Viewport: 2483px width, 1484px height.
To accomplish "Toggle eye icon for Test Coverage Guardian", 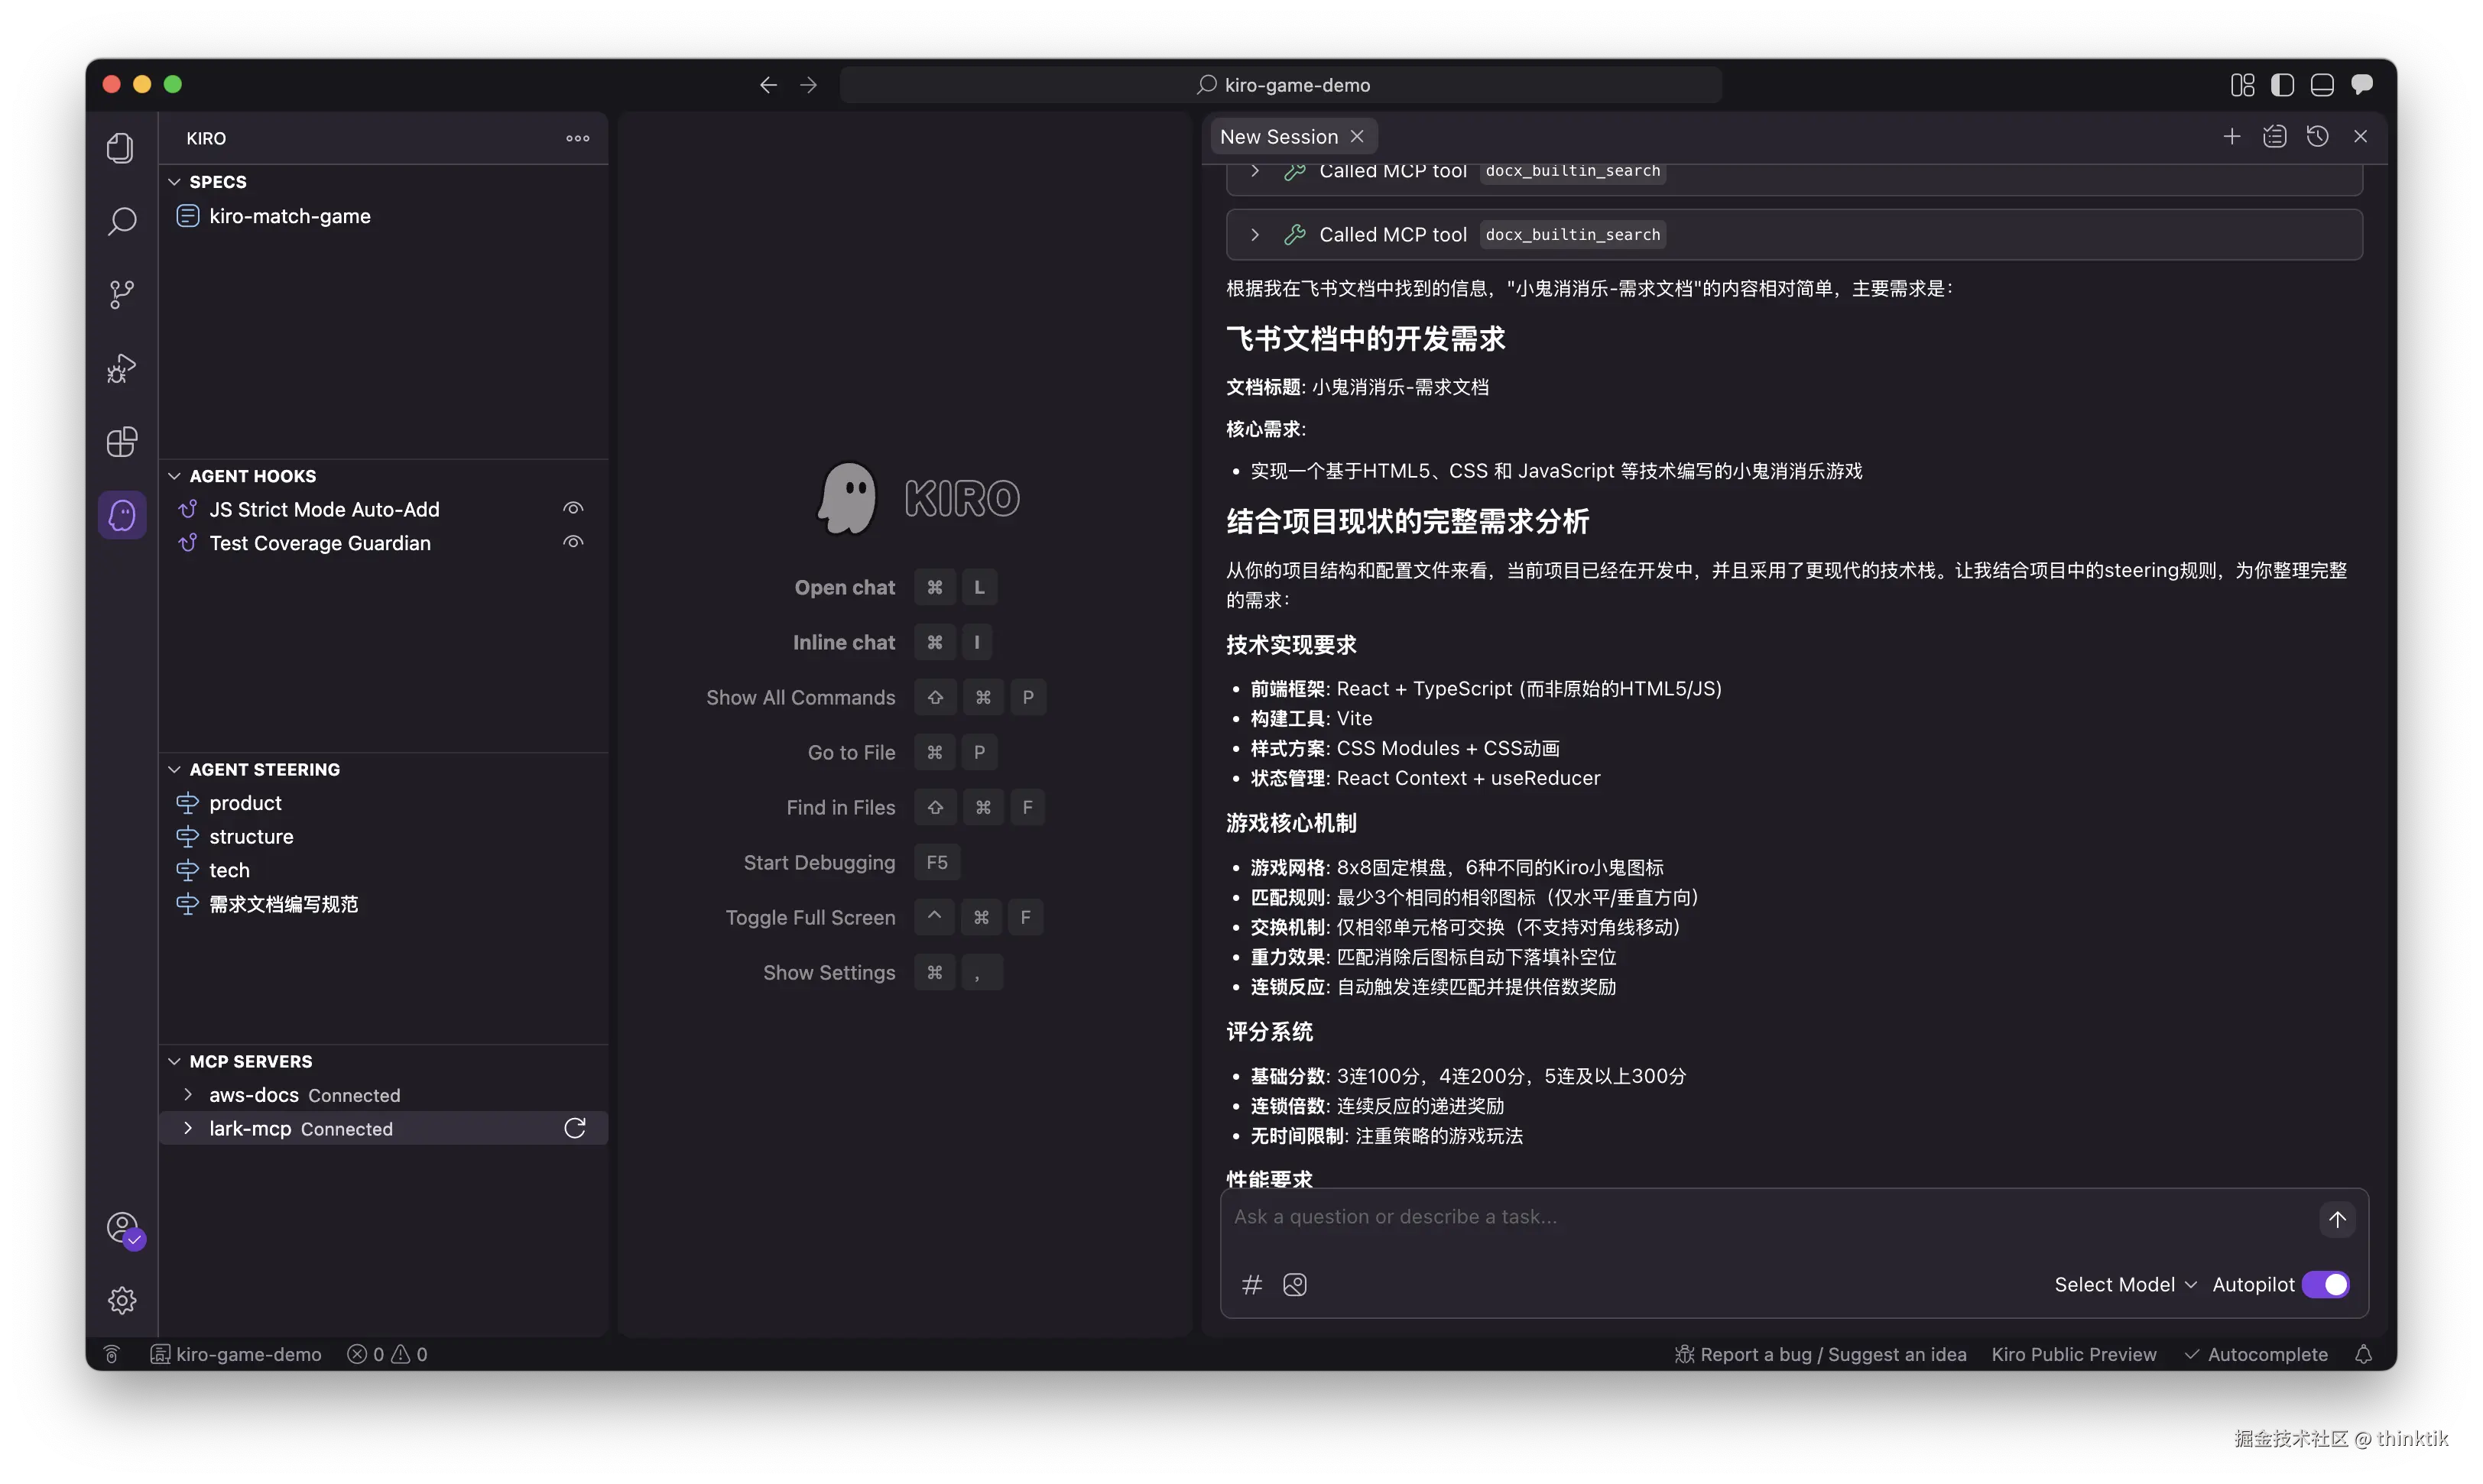I will click(x=573, y=543).
